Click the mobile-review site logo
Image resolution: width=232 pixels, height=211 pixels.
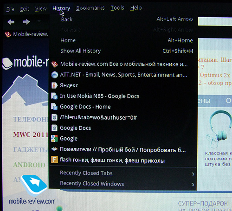pos(26,63)
